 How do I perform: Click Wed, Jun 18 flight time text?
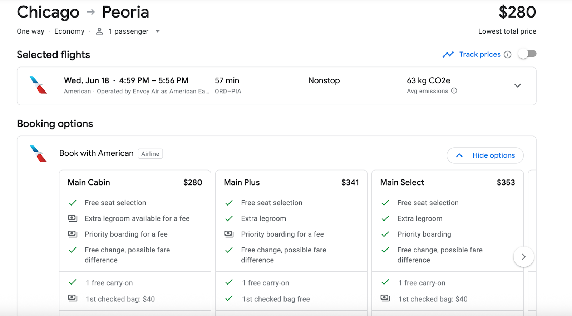pyautogui.click(x=126, y=80)
